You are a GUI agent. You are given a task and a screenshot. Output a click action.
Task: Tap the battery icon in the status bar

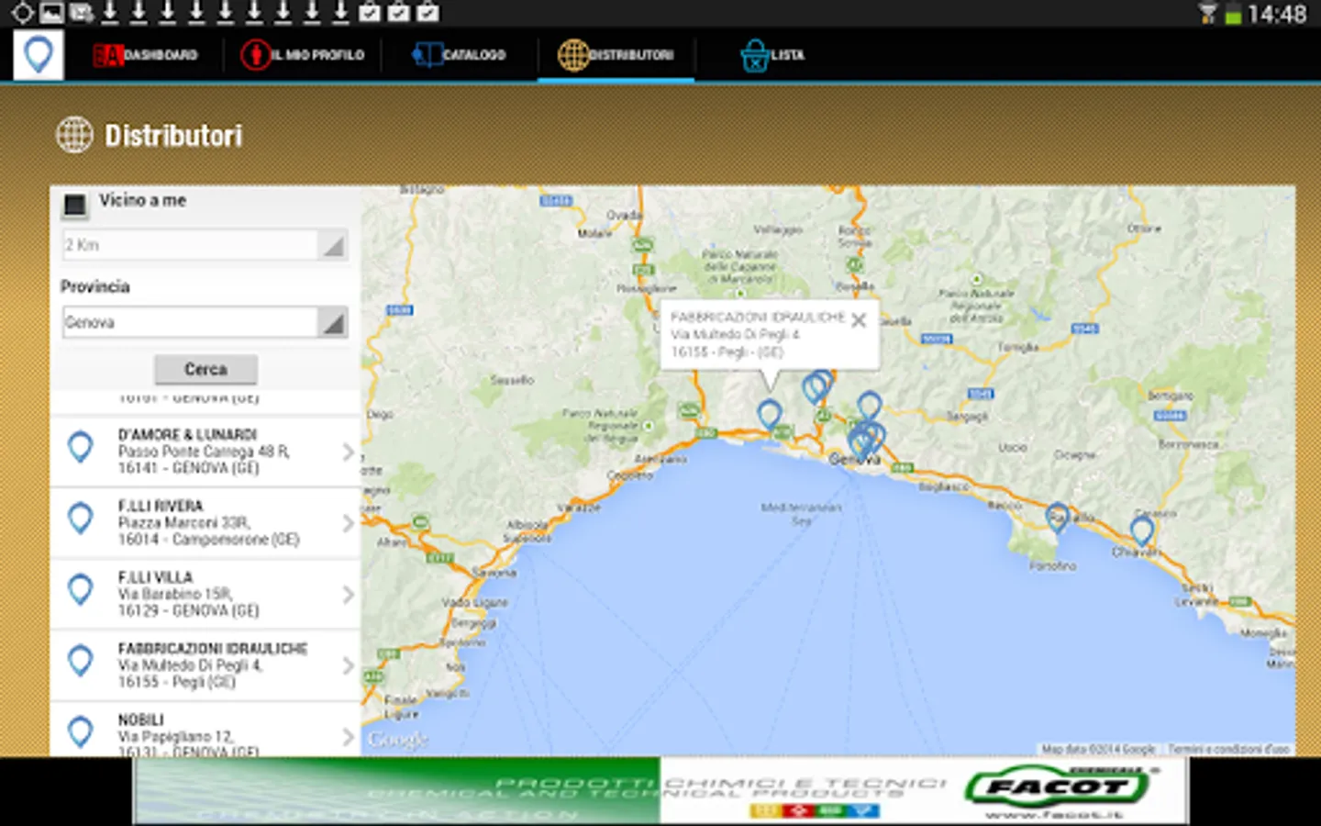tap(1233, 14)
